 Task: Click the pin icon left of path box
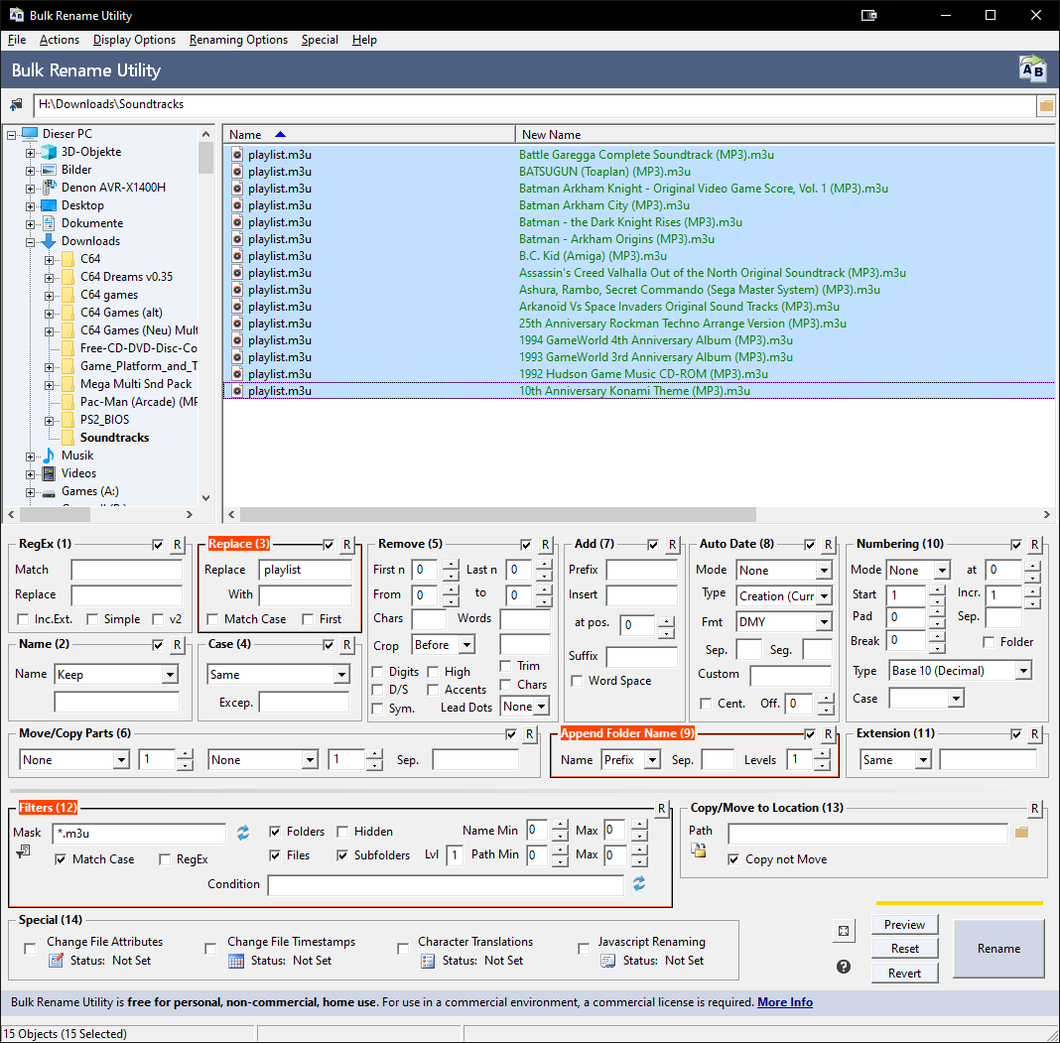point(16,105)
